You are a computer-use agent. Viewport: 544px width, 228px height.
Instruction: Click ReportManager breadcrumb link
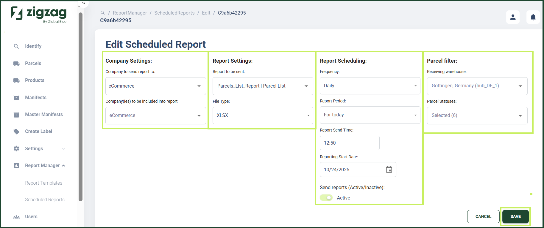tap(130, 13)
